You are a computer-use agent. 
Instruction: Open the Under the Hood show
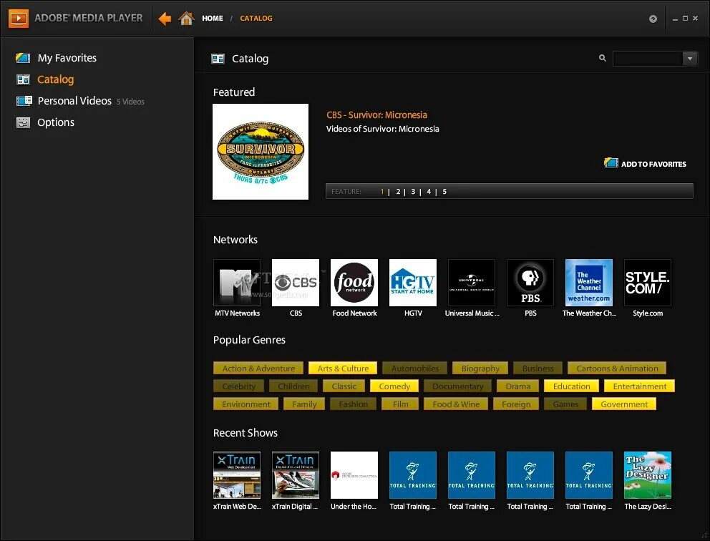click(354, 475)
